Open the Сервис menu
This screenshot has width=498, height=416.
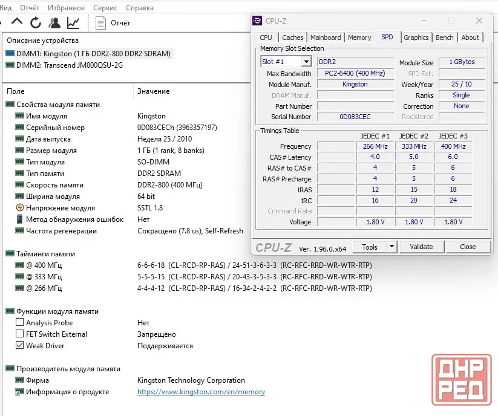coord(105,8)
